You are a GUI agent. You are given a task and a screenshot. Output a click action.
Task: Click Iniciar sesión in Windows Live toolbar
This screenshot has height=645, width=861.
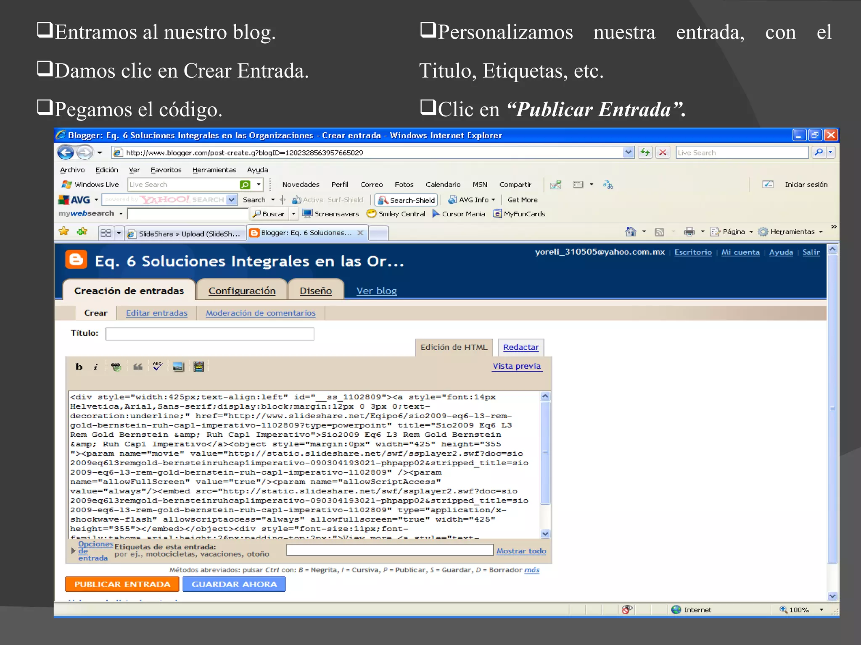(x=806, y=184)
